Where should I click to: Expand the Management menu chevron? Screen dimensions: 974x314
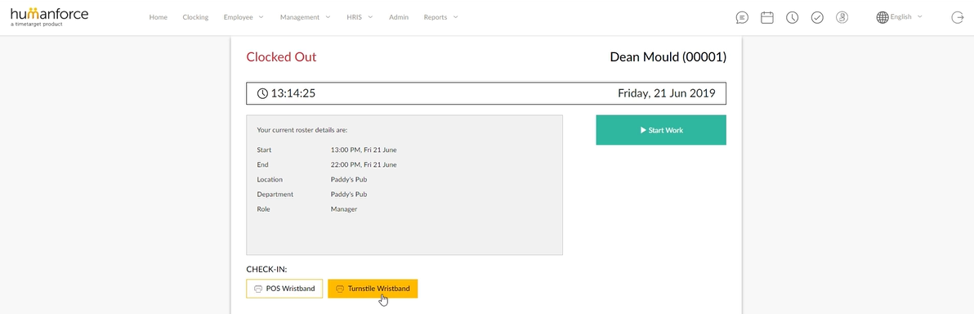(328, 17)
